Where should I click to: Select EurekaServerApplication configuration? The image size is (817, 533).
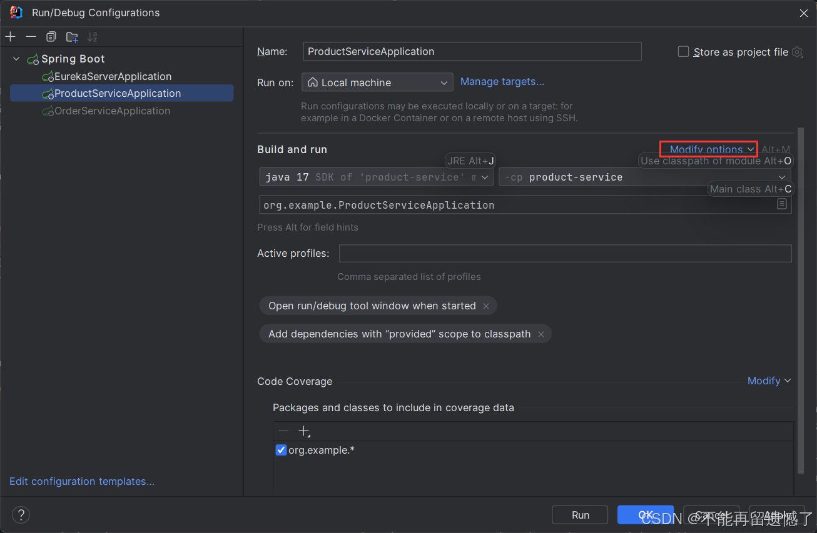click(x=113, y=76)
